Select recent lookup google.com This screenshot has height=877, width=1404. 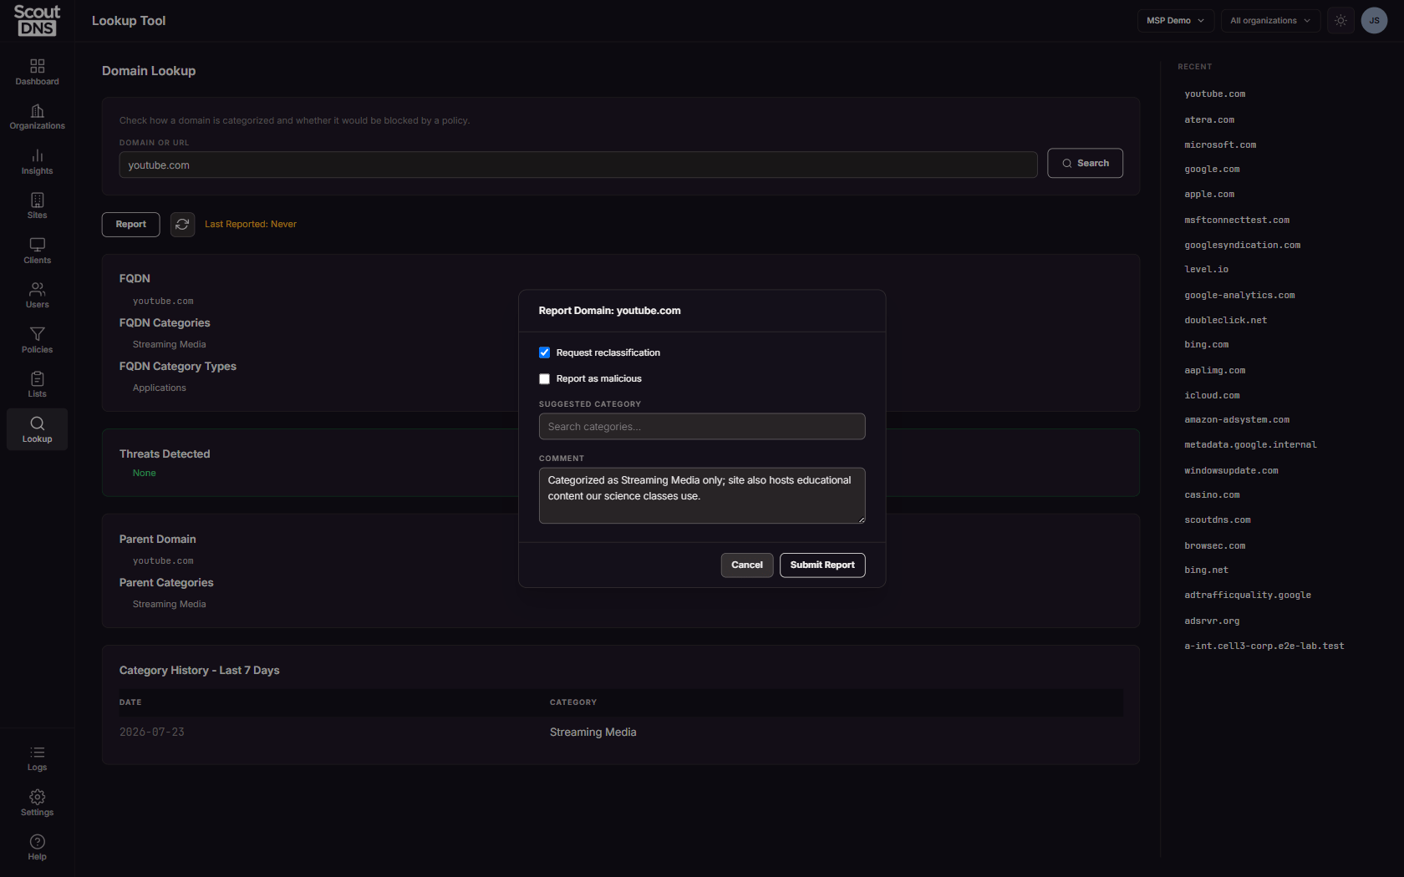click(x=1212, y=170)
